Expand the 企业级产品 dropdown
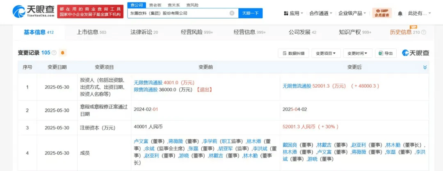Screen dimensions: 443x171 [x=352, y=13]
